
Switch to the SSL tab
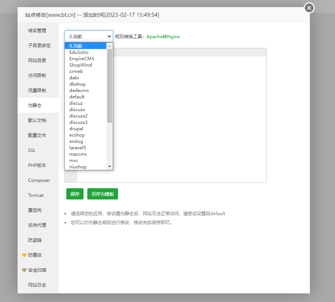(x=32, y=150)
